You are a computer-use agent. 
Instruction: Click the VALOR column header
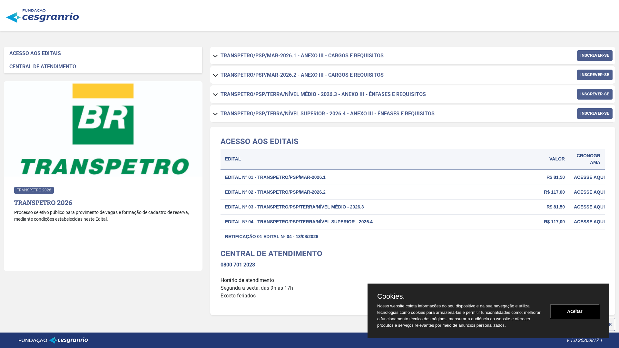tap(557, 159)
